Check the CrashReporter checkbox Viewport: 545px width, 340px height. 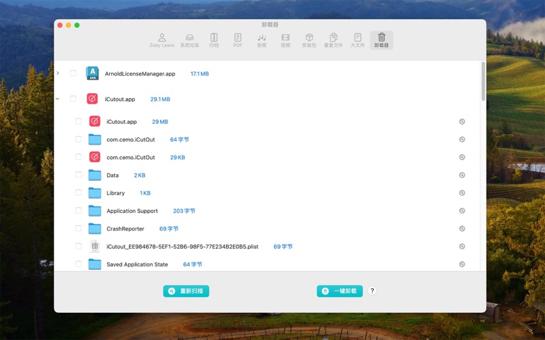coord(78,228)
